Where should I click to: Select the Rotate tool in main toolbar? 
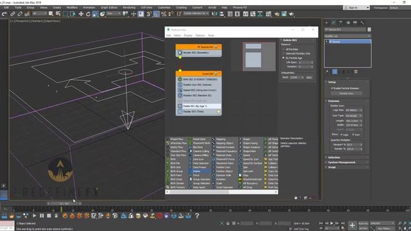88,14
